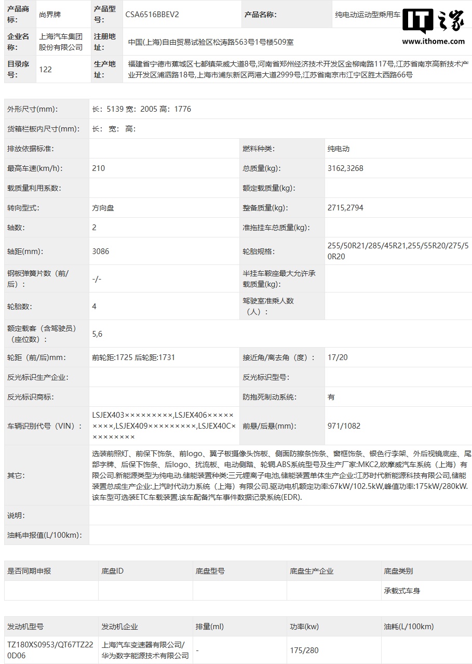The image size is (472, 664).
Task: Select 是否同期申报 column header
Action: (x=29, y=571)
